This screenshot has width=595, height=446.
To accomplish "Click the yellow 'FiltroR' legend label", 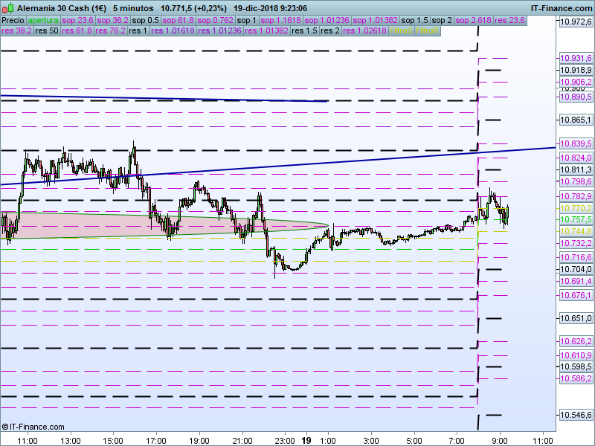I will click(427, 30).
